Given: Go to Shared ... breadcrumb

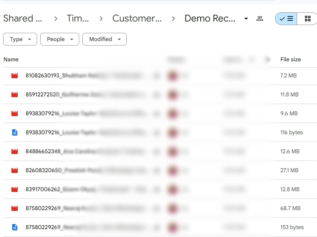Looking at the screenshot, I should 23,19.
